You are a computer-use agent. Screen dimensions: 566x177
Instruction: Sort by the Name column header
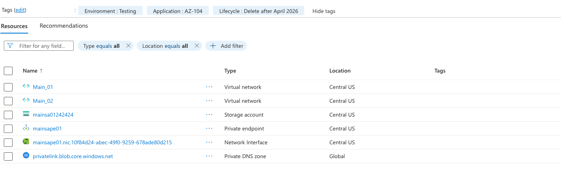click(30, 71)
